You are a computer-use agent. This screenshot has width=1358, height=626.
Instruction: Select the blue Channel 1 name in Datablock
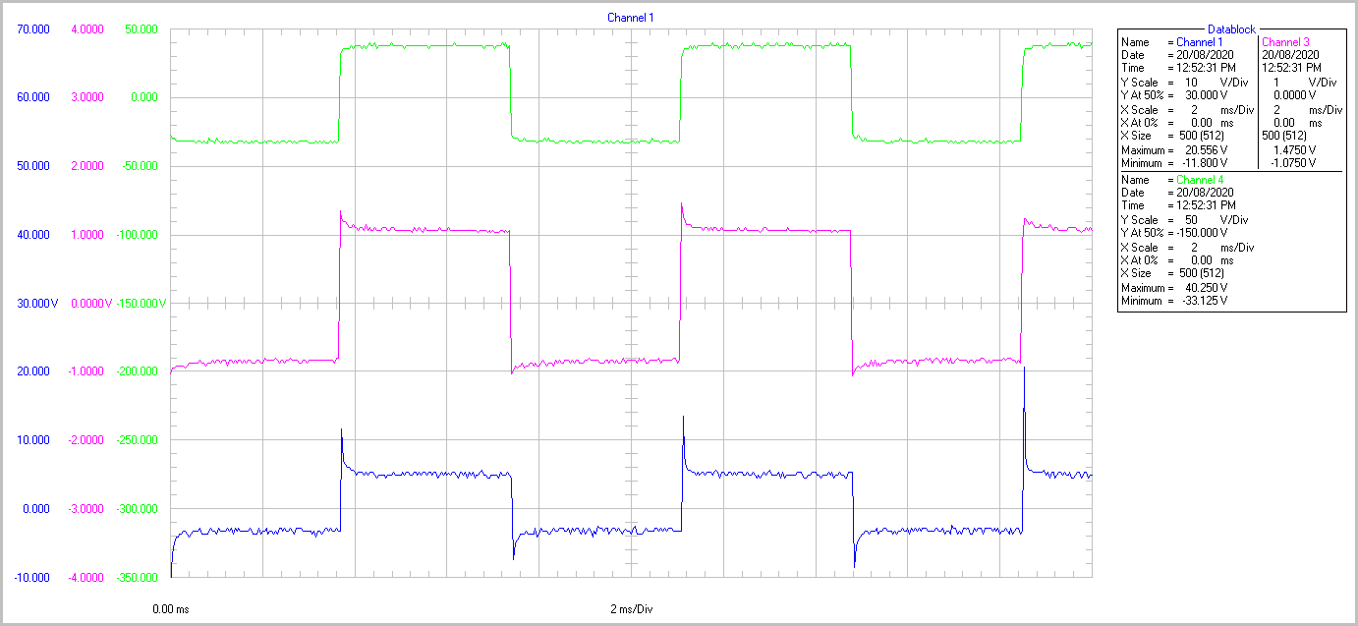click(1199, 42)
